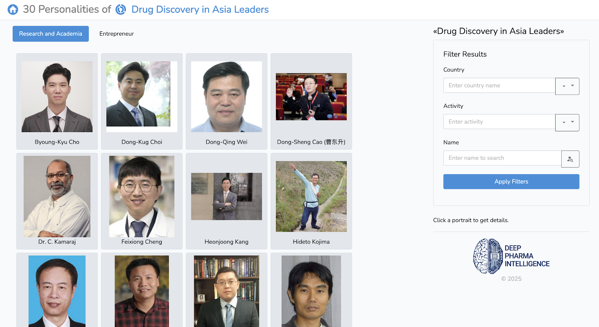
Task: Open the Dong-Sheng Cao portrait
Action: click(311, 97)
